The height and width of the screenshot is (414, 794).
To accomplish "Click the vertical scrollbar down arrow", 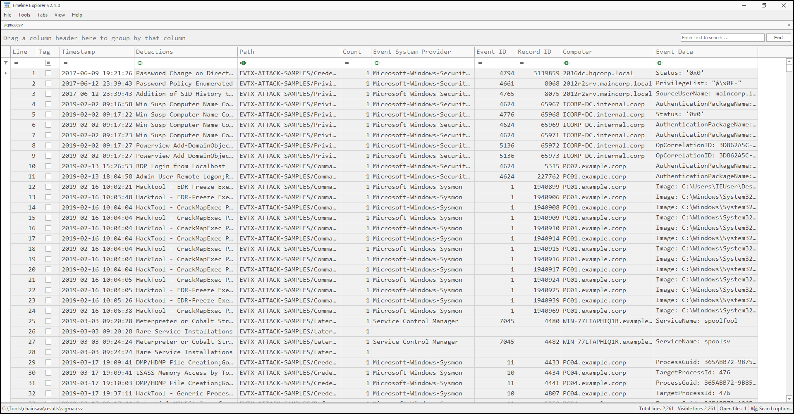I will tap(789, 399).
